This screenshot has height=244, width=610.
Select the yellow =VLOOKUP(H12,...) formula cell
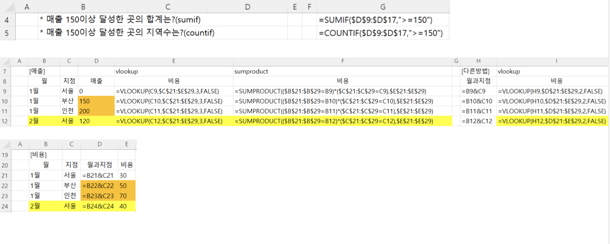coord(552,121)
